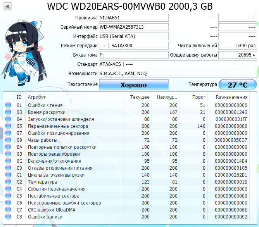
Task: Select the Запуски/остановки шпинделя attribute name
Action: click(61, 119)
